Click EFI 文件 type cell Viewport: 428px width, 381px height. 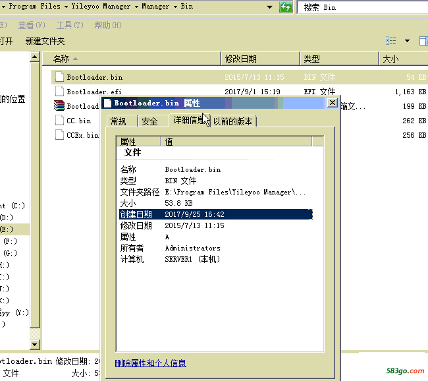pyautogui.click(x=319, y=92)
